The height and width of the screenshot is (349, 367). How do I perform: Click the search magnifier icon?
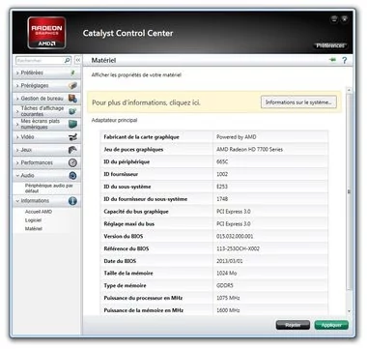point(68,60)
